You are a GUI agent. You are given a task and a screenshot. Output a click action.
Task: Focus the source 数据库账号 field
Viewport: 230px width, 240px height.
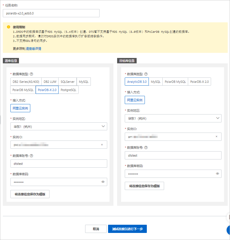59,163
